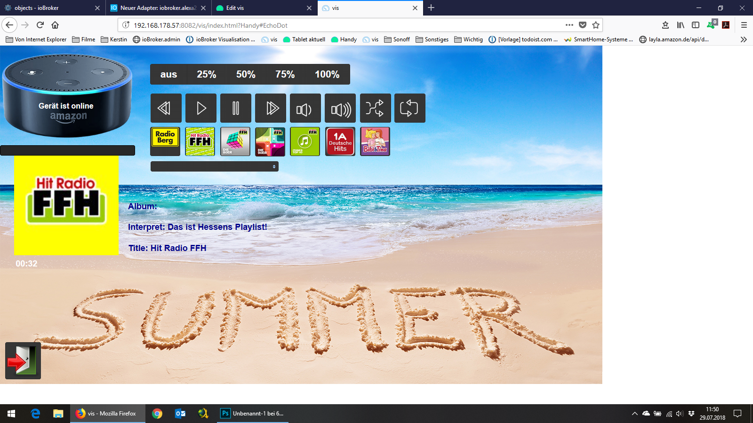Screen dimensions: 753x423
Task: Open Von Internet Explorer bookmarks folder
Action: [36, 39]
